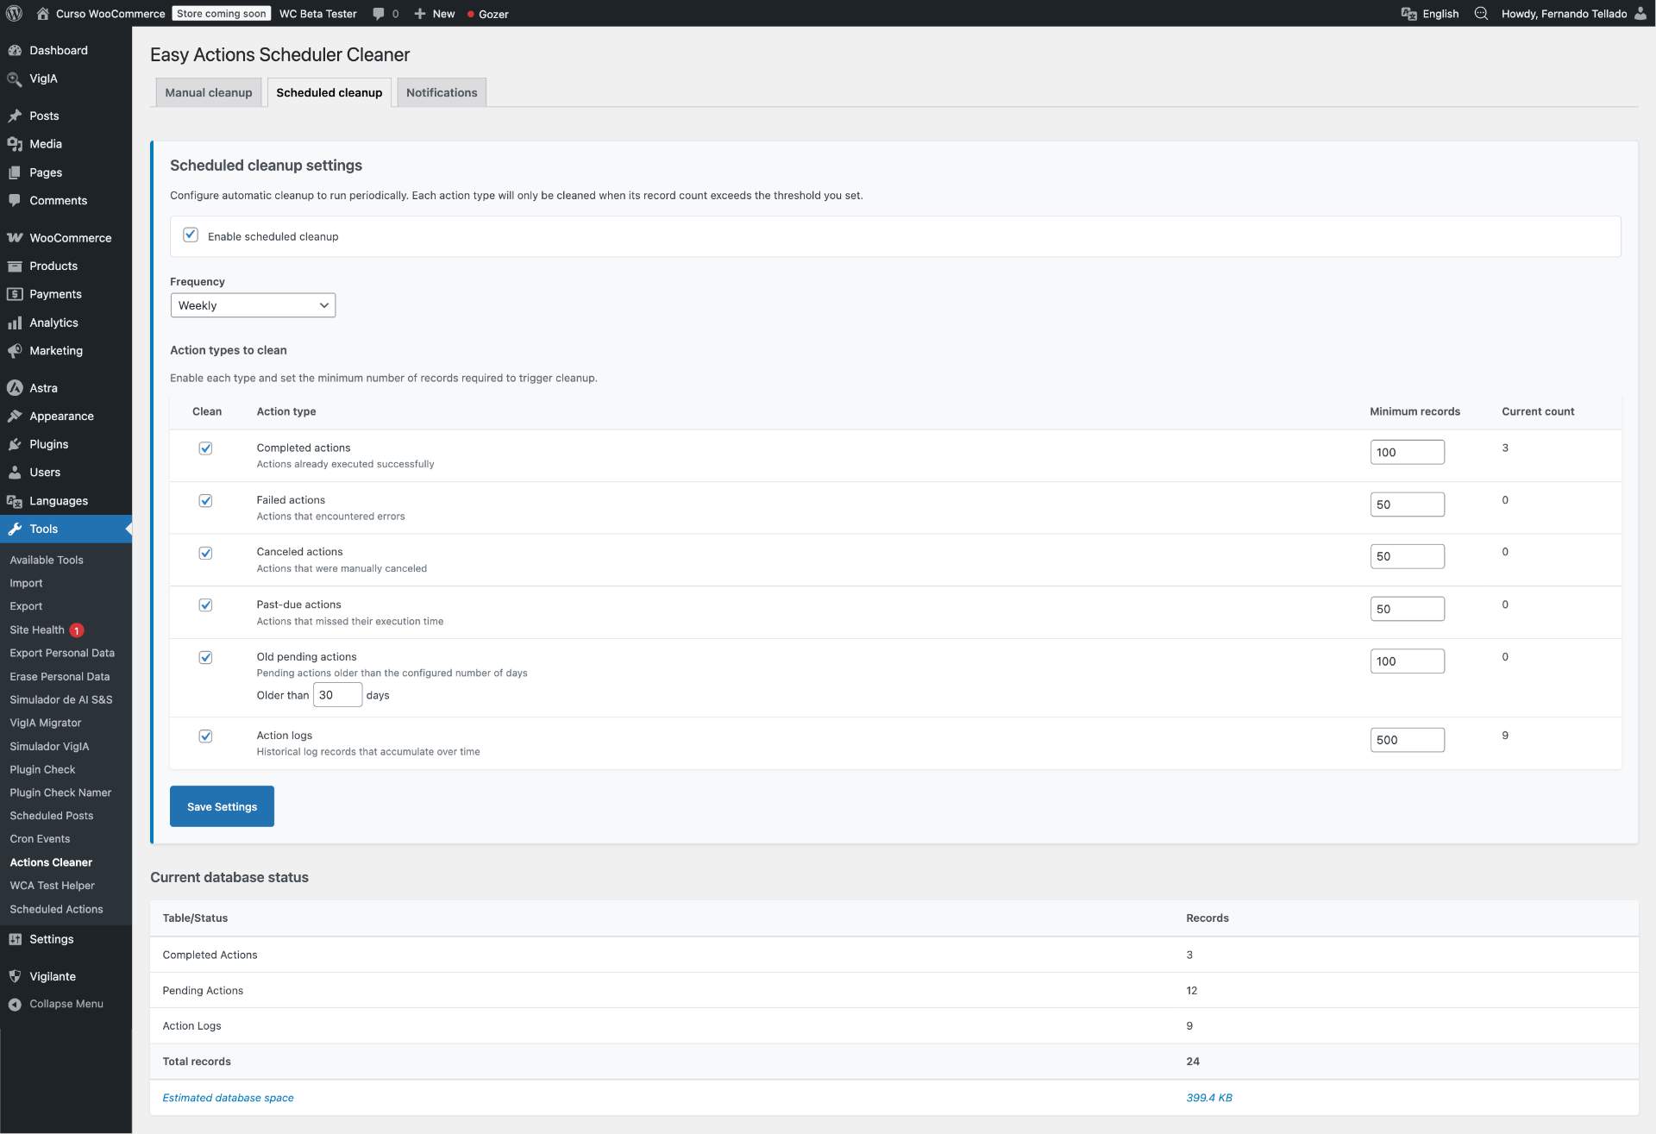
Task: Open WooCommerce from the sidebar icon
Action: tap(15, 237)
